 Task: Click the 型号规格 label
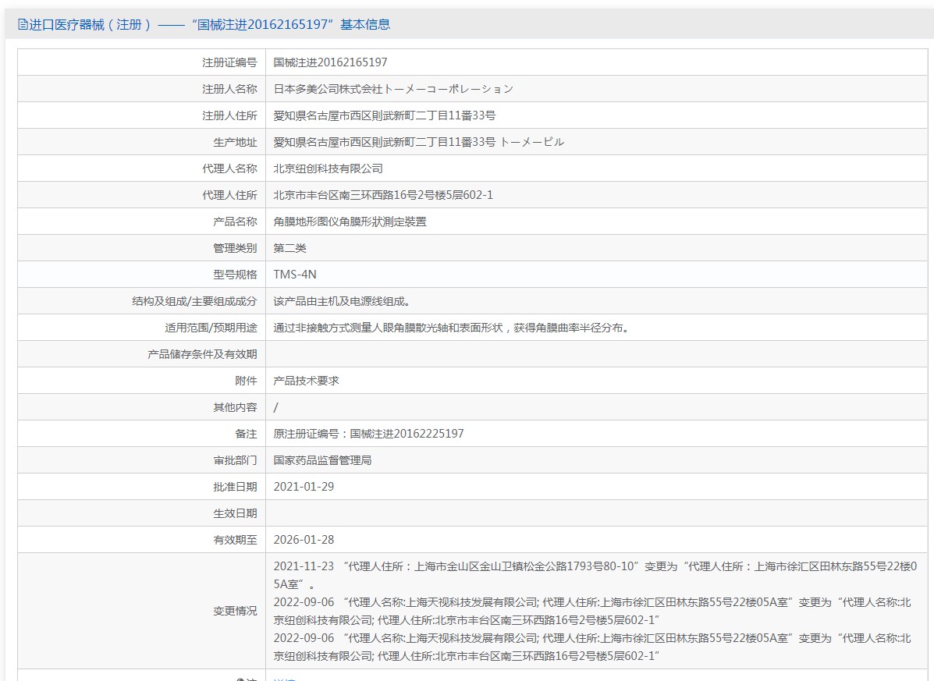[235, 275]
